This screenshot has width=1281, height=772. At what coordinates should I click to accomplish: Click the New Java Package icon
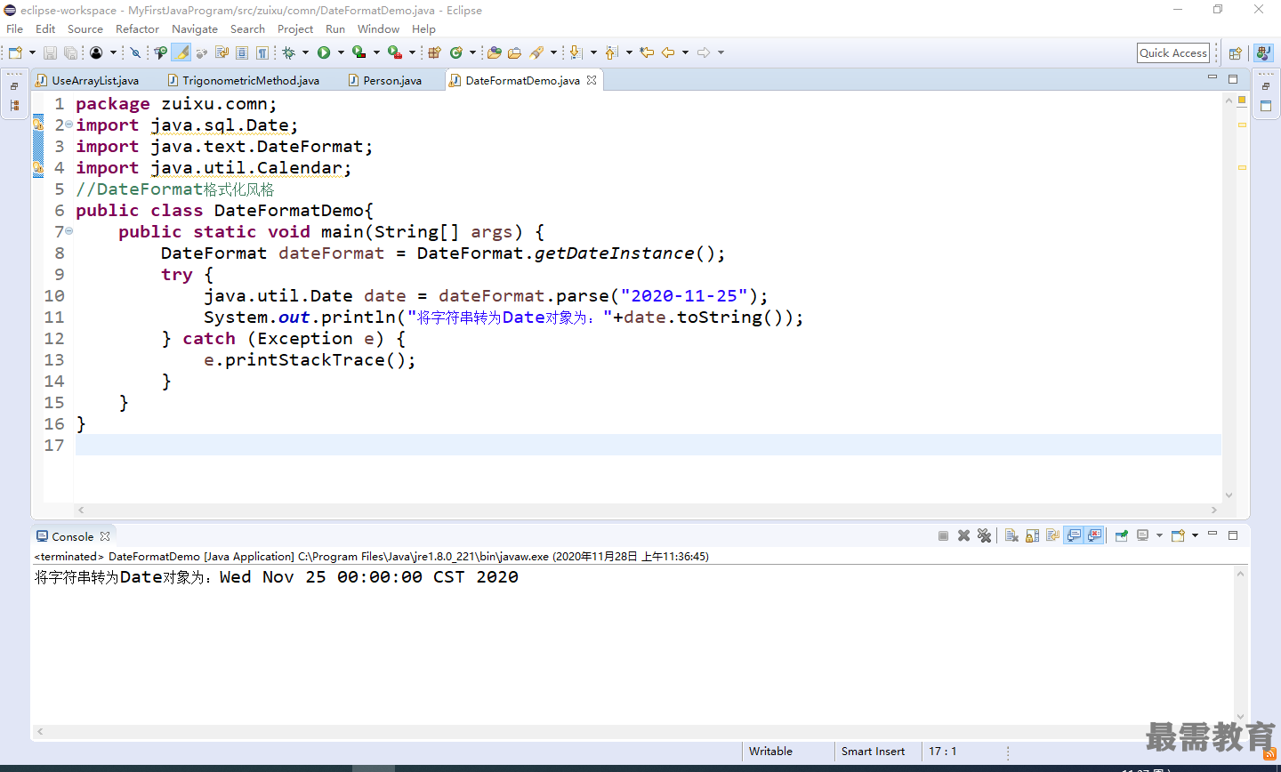click(x=434, y=52)
